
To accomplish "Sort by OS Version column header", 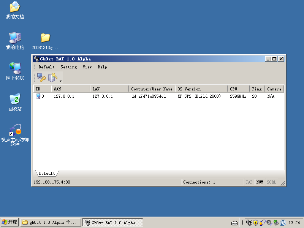I will 201,89.
